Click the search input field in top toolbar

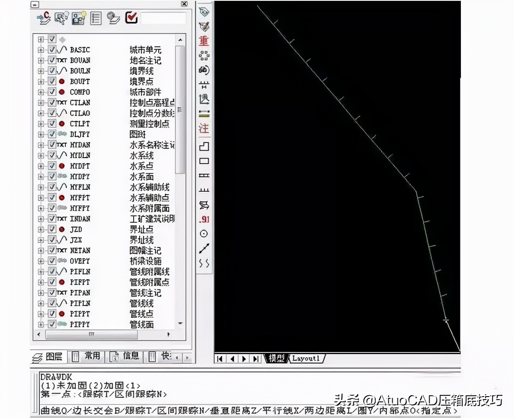(164, 18)
